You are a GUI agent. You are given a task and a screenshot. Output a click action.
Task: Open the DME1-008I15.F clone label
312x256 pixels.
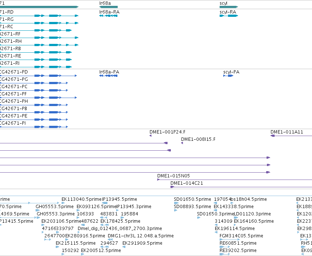coord(198,139)
